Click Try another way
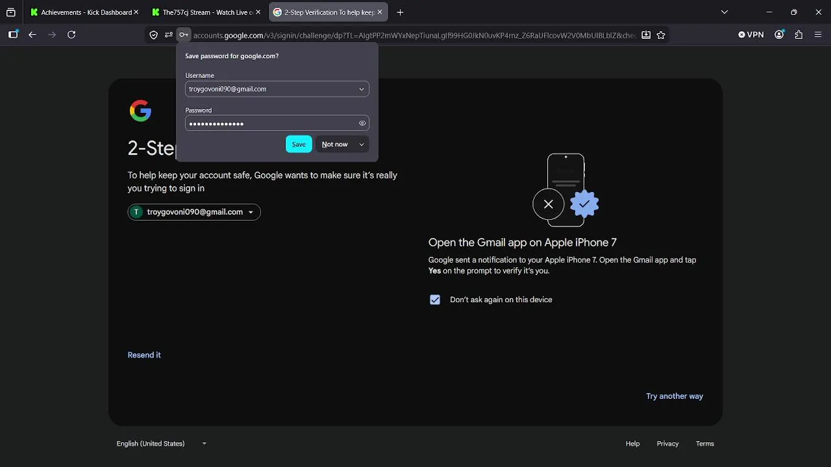Viewport: 831px width, 467px height. tap(675, 396)
